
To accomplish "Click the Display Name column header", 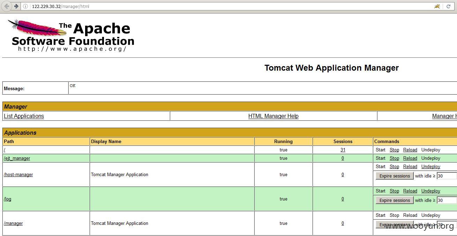I will pos(106,141).
